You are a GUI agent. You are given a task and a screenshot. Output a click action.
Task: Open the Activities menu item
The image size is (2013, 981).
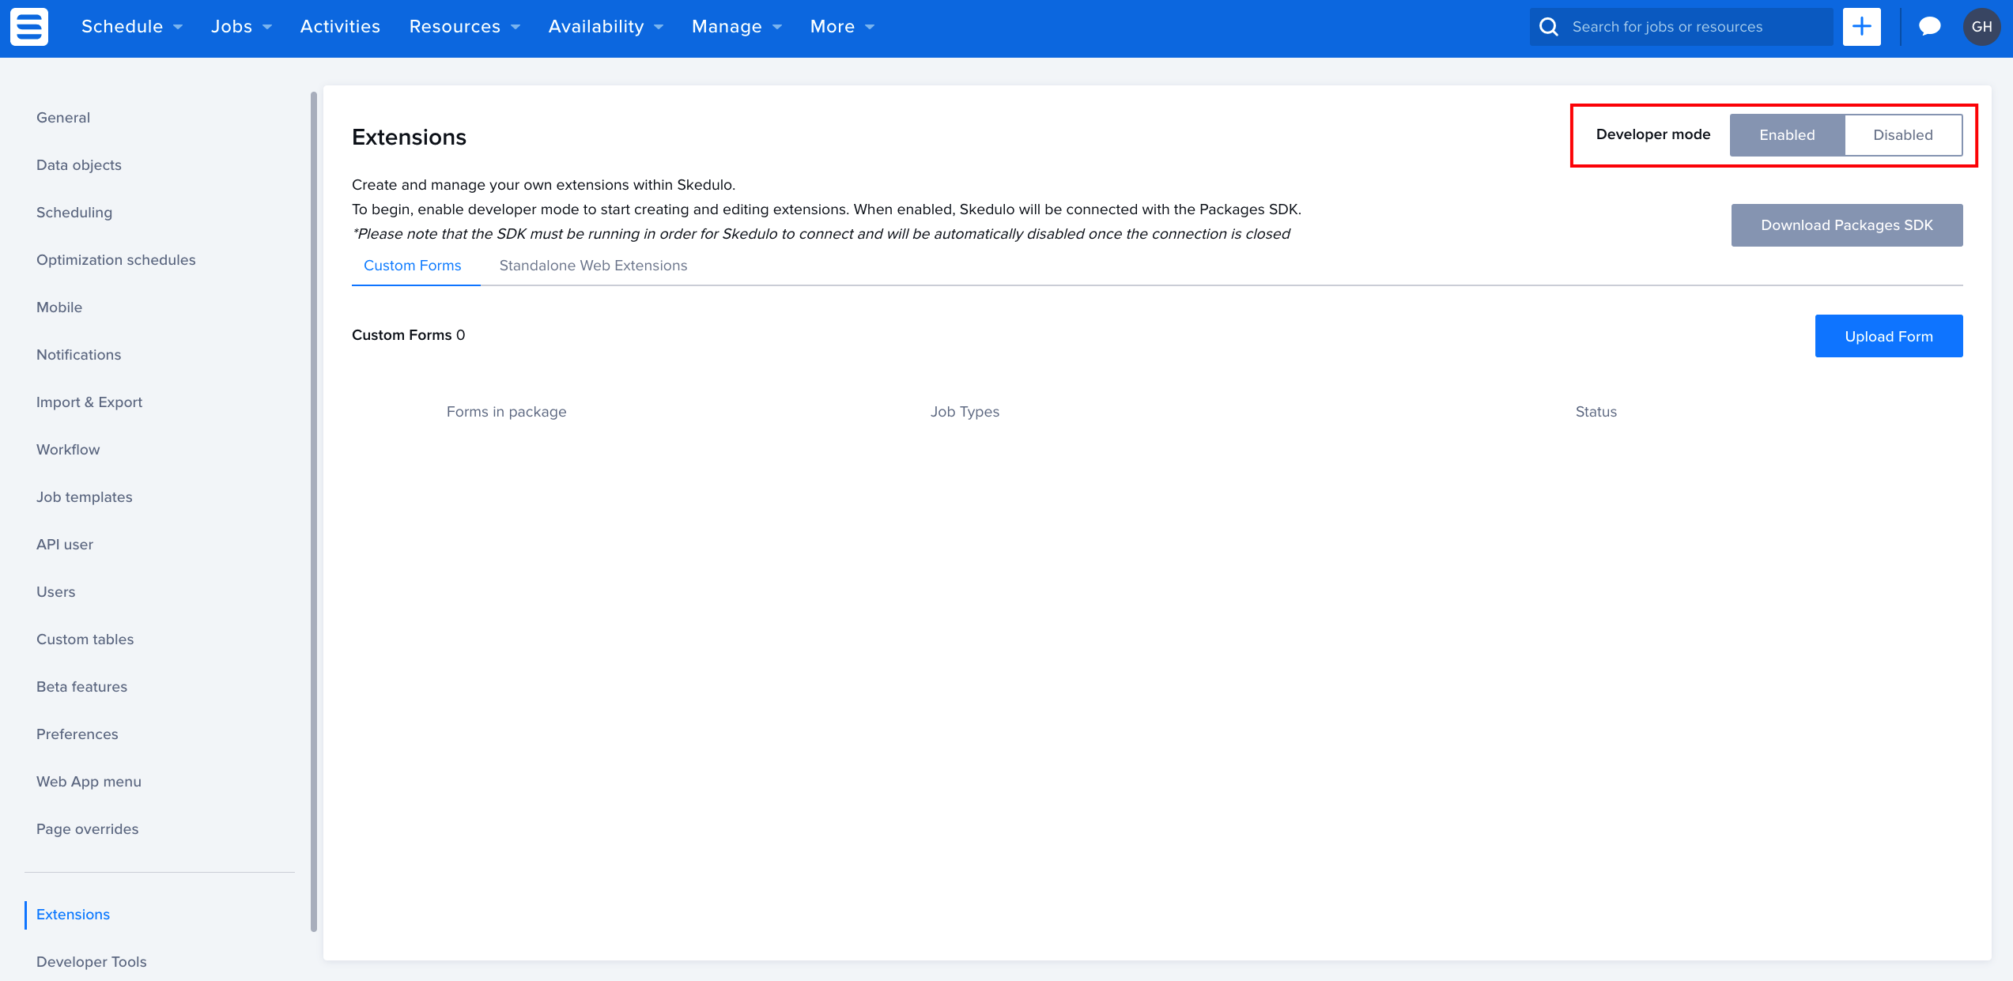pyautogui.click(x=340, y=26)
